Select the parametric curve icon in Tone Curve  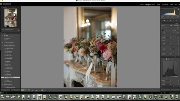pos(166,59)
